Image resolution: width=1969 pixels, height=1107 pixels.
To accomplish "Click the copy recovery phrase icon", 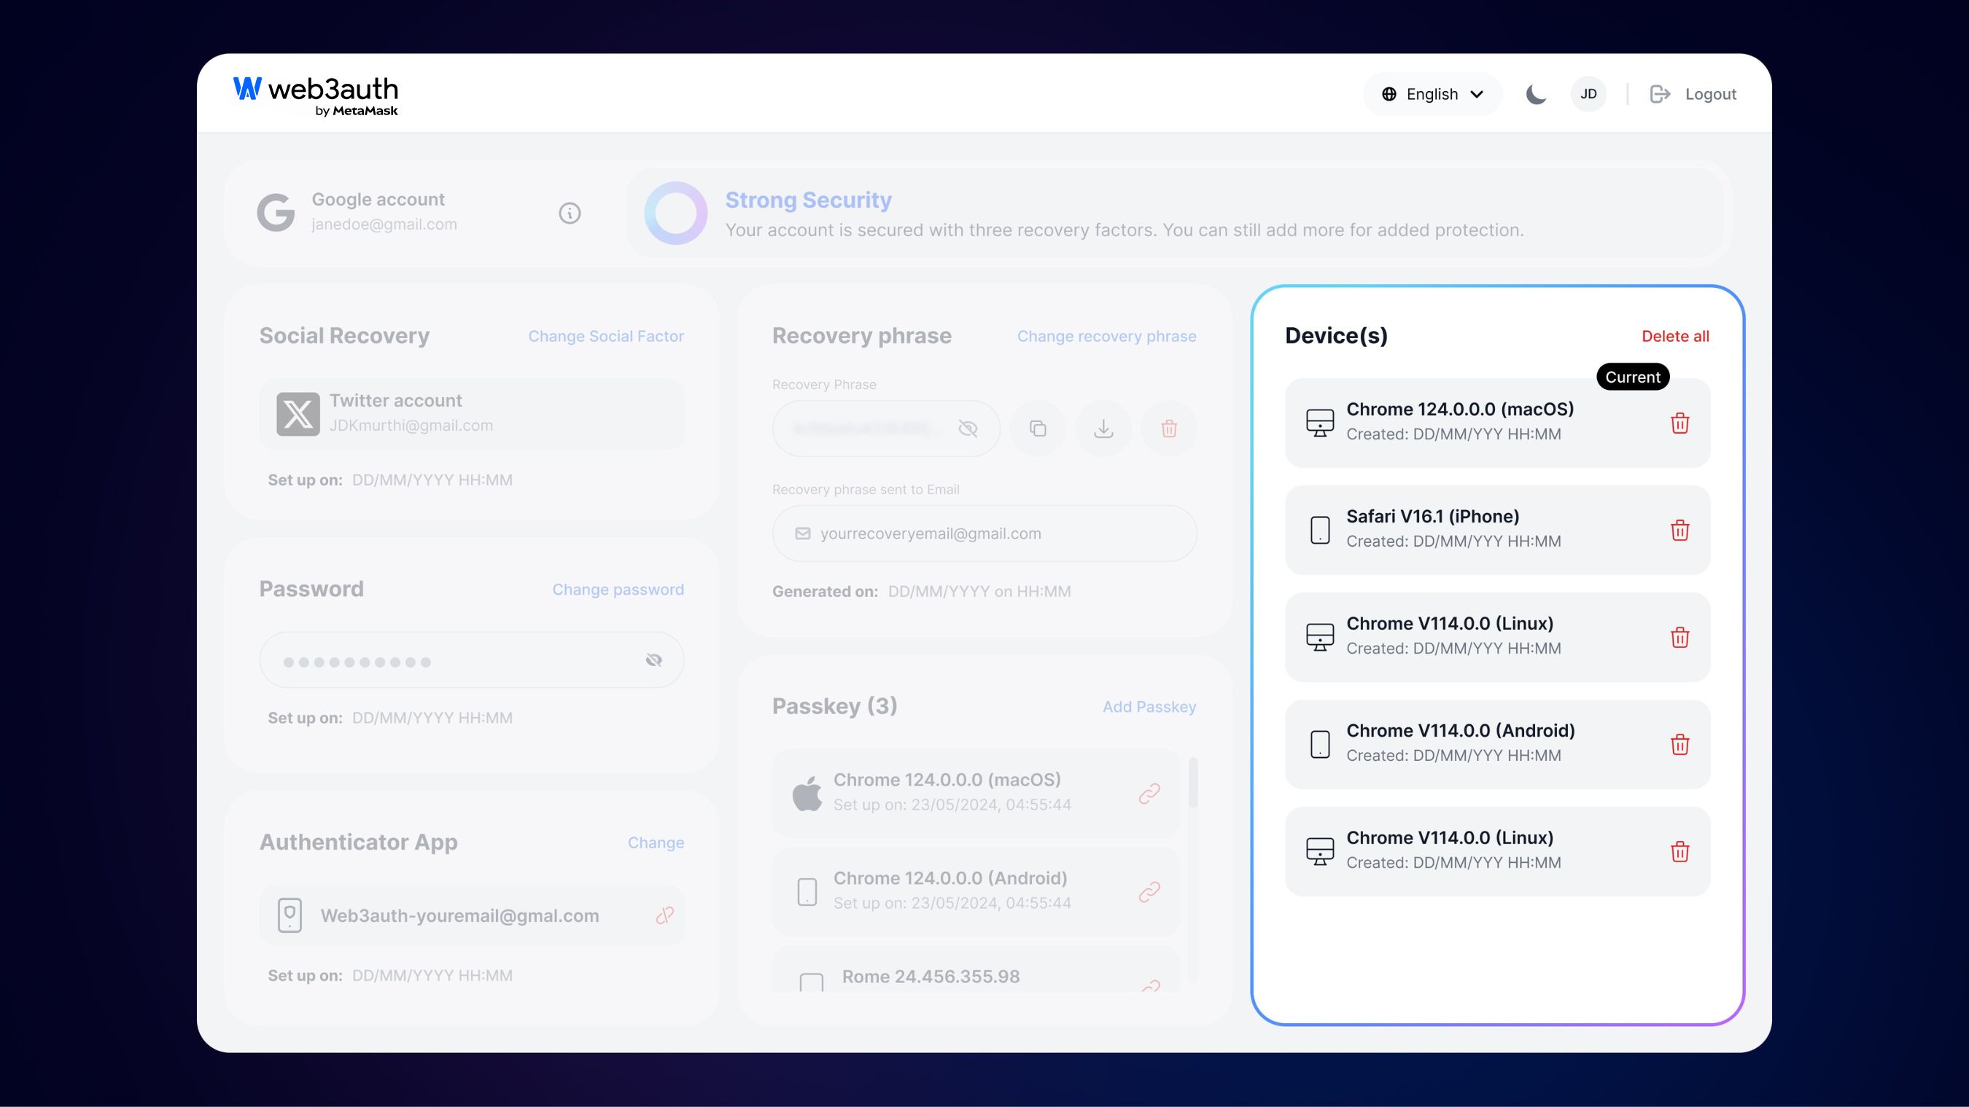I will [x=1036, y=429].
